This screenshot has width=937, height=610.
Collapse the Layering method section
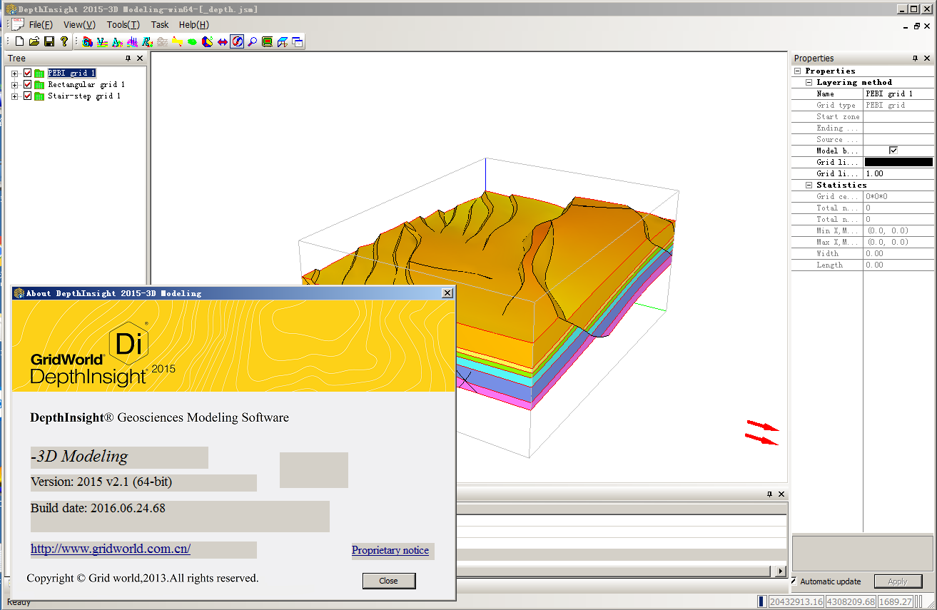[809, 82]
